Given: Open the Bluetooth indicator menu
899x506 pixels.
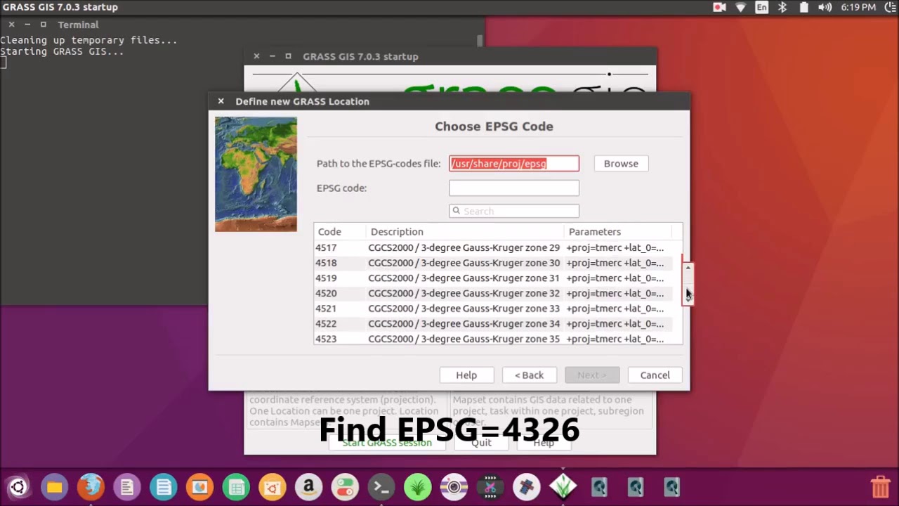Looking at the screenshot, I should 782,7.
